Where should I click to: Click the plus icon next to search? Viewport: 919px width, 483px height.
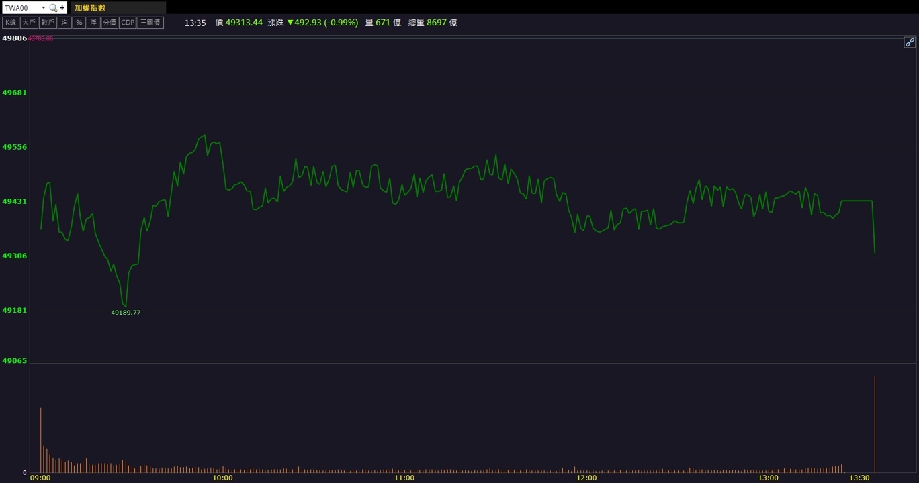pyautogui.click(x=62, y=8)
